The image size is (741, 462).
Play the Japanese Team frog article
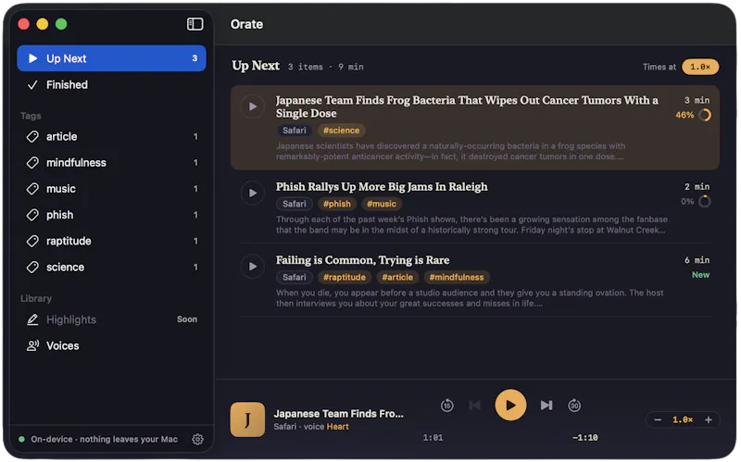pyautogui.click(x=253, y=106)
